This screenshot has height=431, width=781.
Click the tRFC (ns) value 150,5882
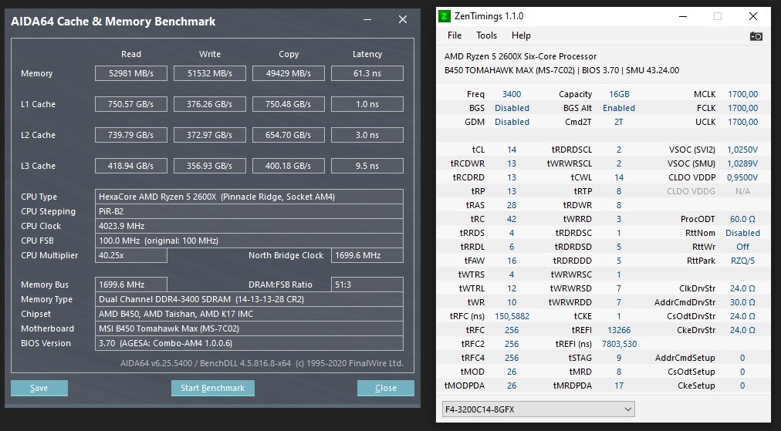coord(512,316)
